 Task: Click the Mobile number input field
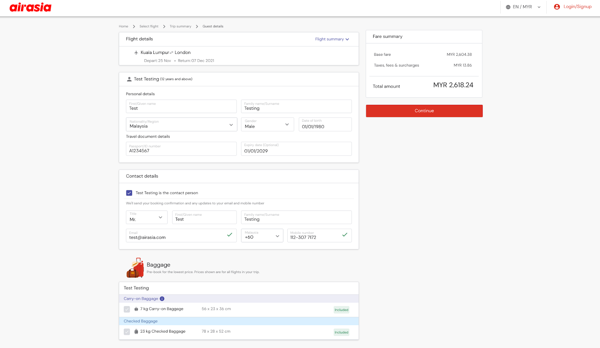click(x=319, y=236)
